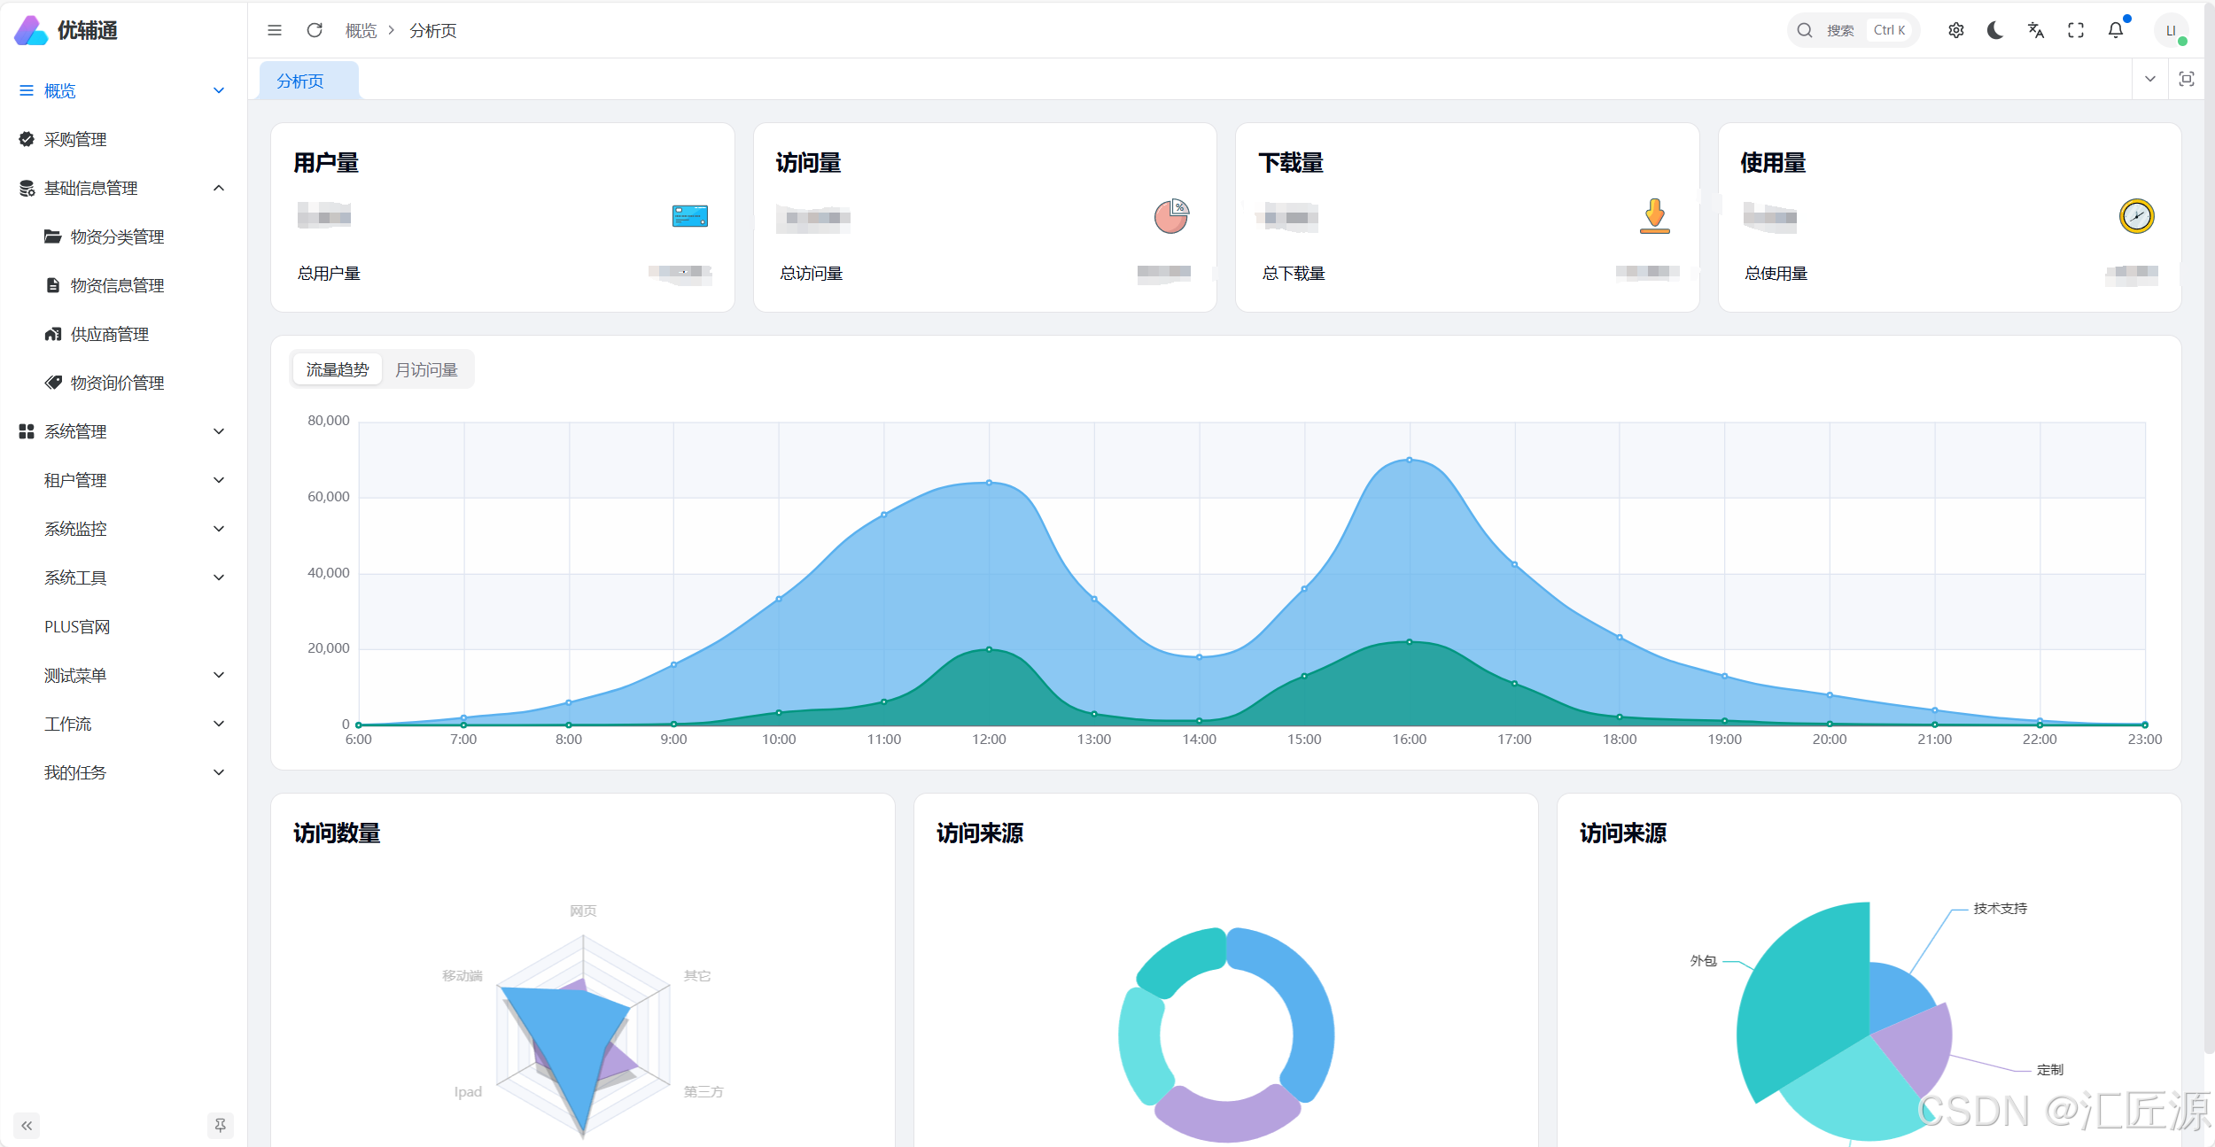The height and width of the screenshot is (1147, 2215).
Task: Open the tab bar dropdown arrow
Action: click(2149, 79)
